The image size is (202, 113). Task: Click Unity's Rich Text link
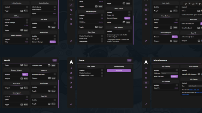pos(194,90)
